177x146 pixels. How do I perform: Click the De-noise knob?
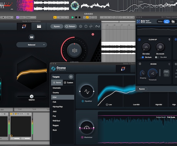click(146, 47)
